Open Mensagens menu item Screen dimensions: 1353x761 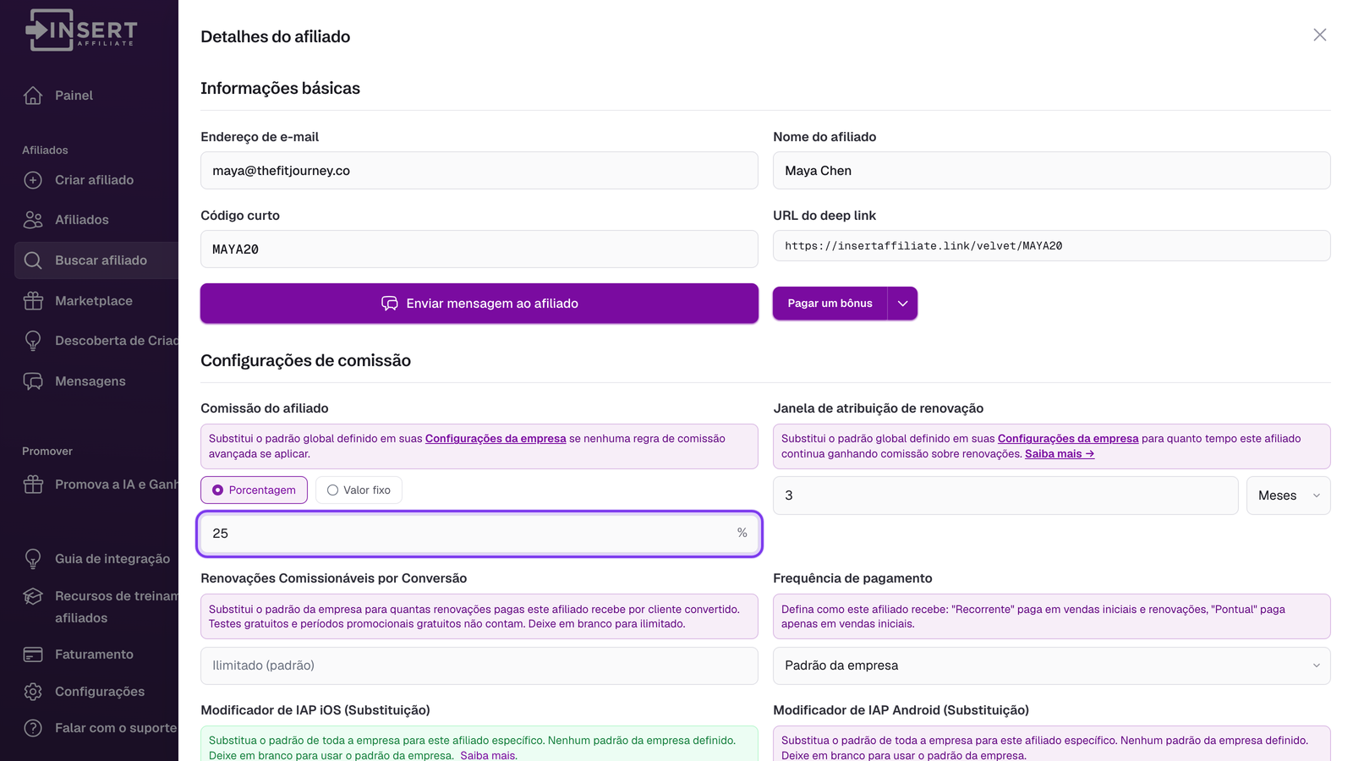click(x=90, y=381)
